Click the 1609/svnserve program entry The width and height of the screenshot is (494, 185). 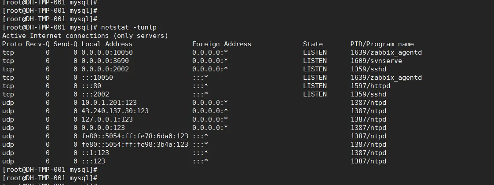(376, 61)
